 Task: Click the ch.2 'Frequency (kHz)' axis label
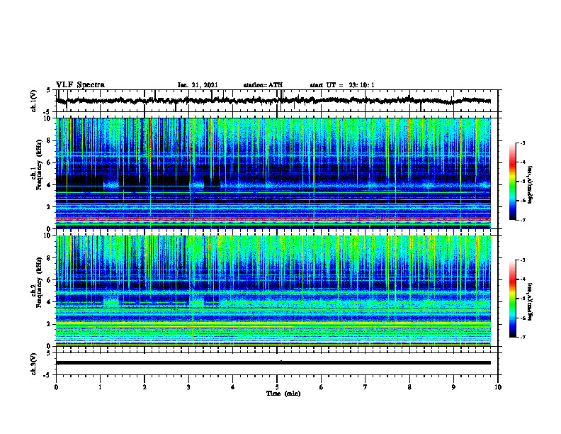tap(39, 283)
